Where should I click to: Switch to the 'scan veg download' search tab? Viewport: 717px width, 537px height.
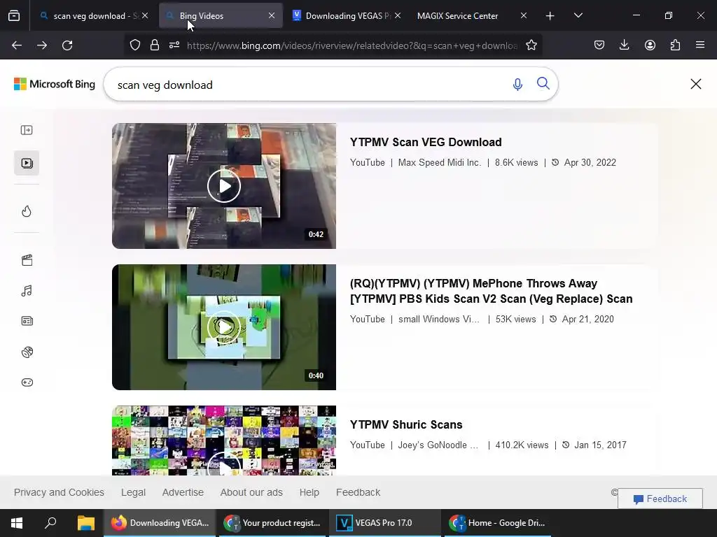[95, 16]
